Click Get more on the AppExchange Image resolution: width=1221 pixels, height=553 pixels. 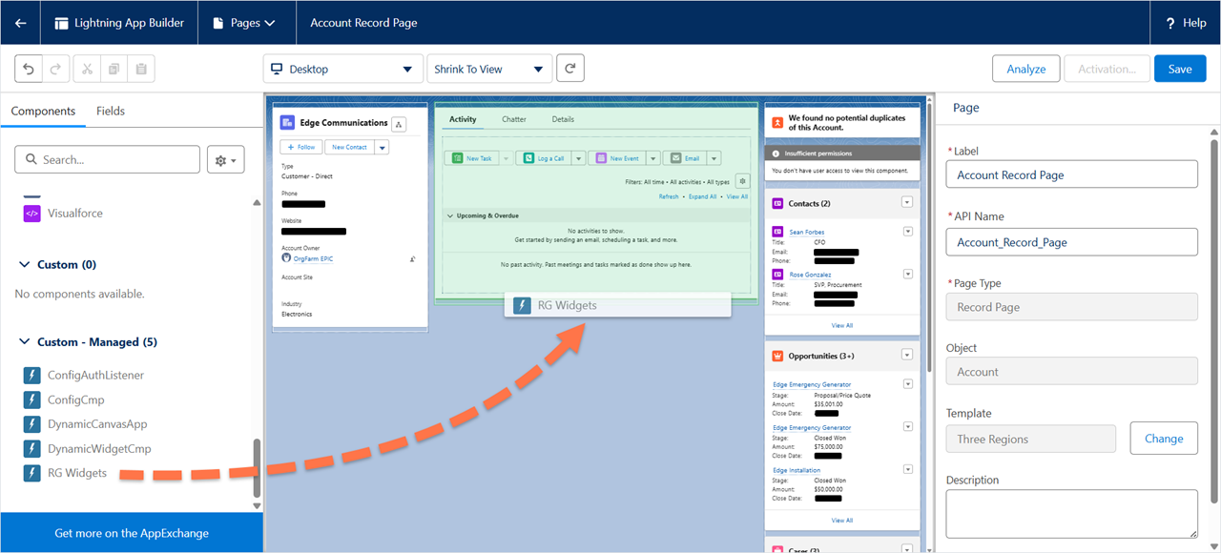coord(132,533)
